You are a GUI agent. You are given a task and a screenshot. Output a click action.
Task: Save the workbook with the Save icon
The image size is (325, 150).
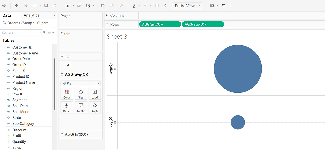tap(46, 6)
